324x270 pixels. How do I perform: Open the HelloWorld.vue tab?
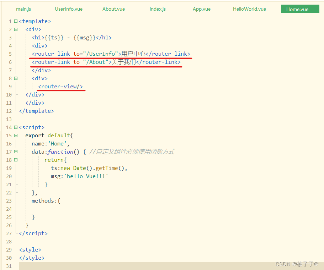(249, 9)
